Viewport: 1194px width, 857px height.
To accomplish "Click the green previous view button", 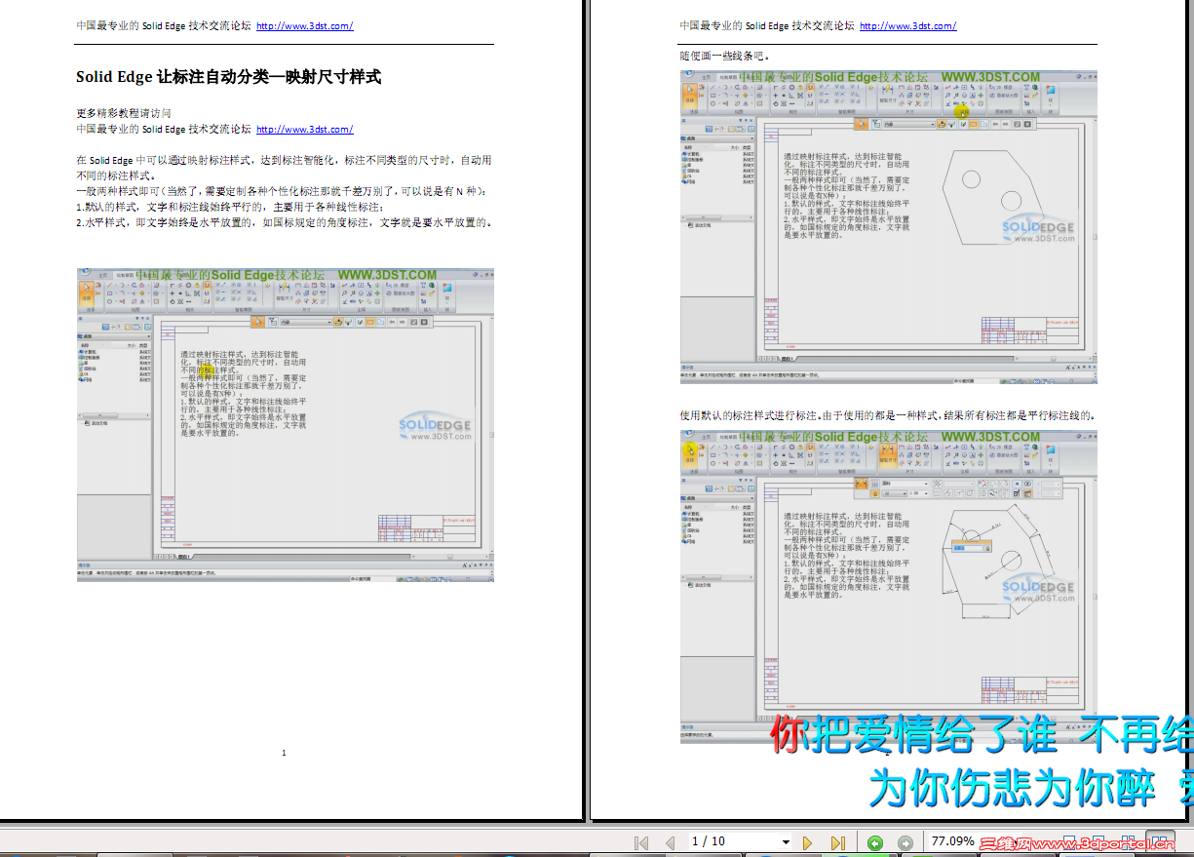I will (875, 842).
